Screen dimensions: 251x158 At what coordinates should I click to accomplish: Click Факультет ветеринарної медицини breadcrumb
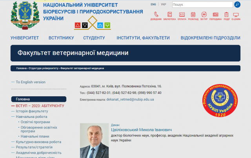[82, 68]
